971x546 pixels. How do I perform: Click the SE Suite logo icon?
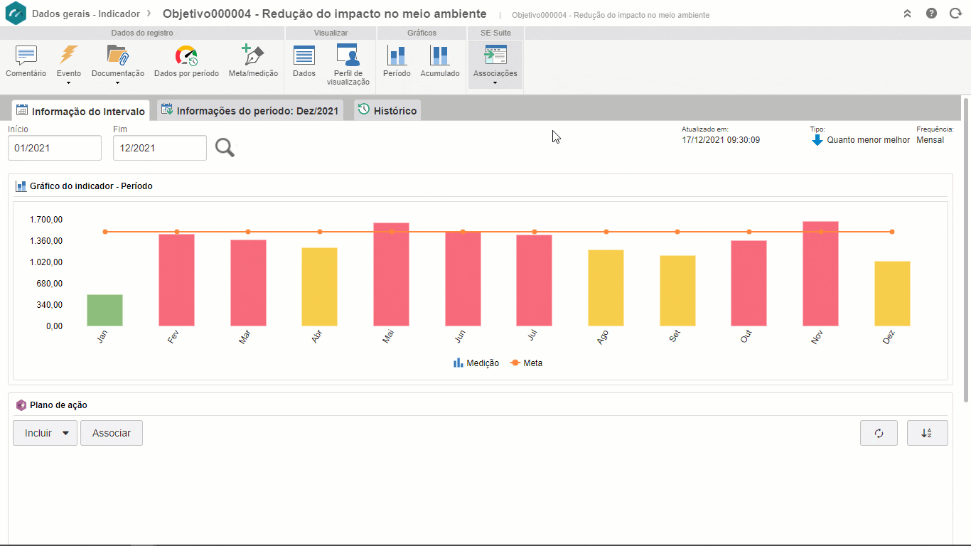(15, 14)
